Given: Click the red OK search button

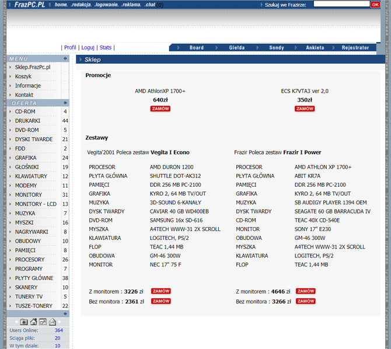Looking at the screenshot, I should 375,5.
